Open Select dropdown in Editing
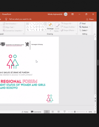 pos(84,30)
